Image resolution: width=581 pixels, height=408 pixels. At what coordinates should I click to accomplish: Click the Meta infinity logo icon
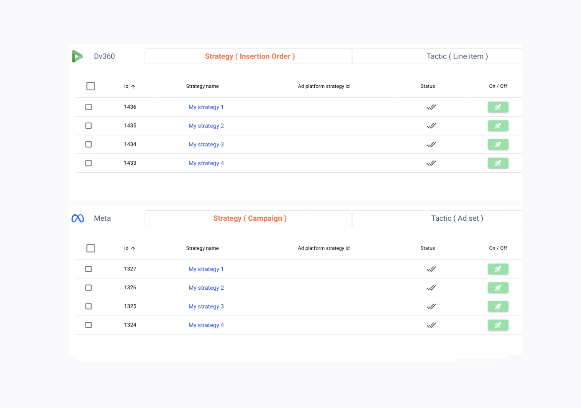click(78, 219)
